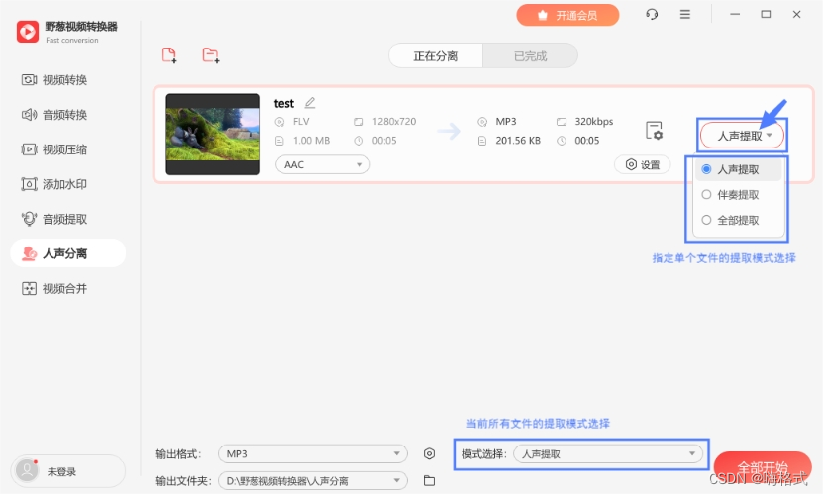Image resolution: width=823 pixels, height=495 pixels.
Task: Open 视频合并 in sidebar
Action: (54, 288)
